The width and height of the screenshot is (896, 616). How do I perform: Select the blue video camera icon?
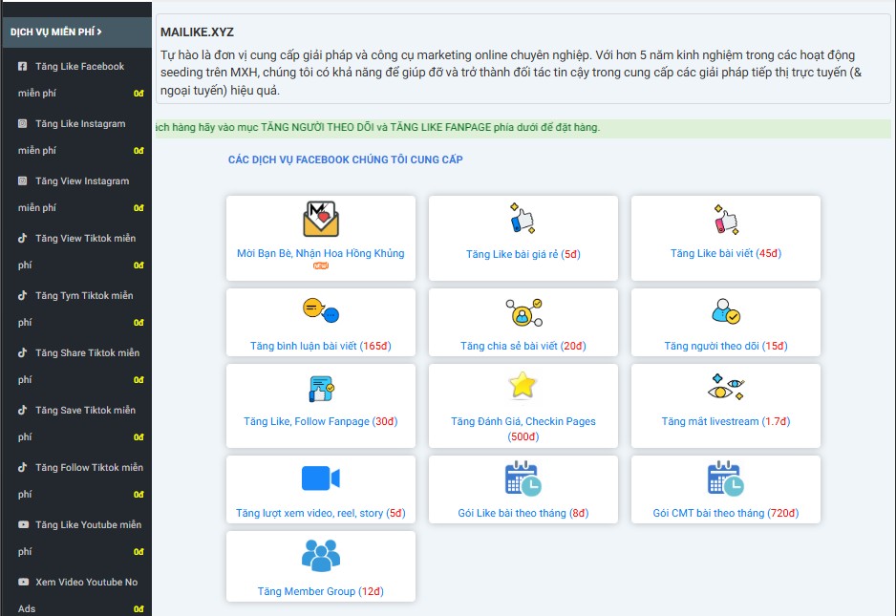[321, 478]
